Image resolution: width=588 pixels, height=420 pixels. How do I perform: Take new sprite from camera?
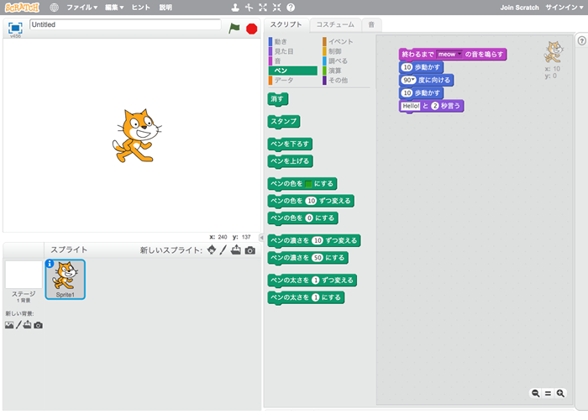pyautogui.click(x=250, y=250)
